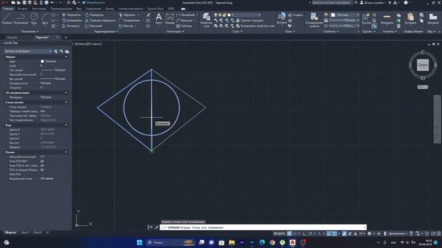The image size is (442, 248).
Task: Open the Аннотации ribbon tab
Action: click(39, 9)
